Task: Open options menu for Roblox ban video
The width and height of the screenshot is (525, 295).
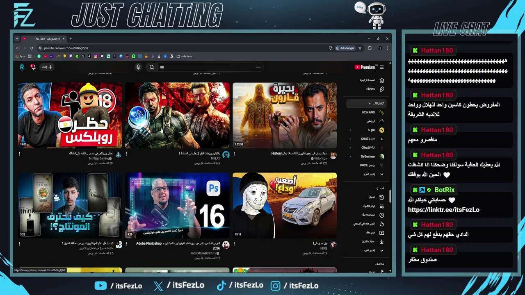Action: 19,154
